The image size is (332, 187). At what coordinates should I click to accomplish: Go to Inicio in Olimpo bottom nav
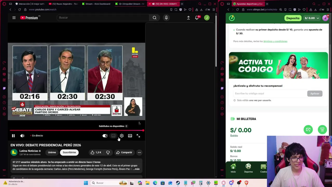click(x=233, y=168)
